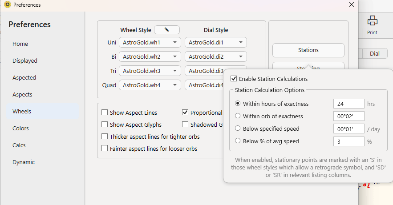Open the Uni wheel style dropdown
Viewport: 393px width, 205px height.
pyautogui.click(x=150, y=42)
